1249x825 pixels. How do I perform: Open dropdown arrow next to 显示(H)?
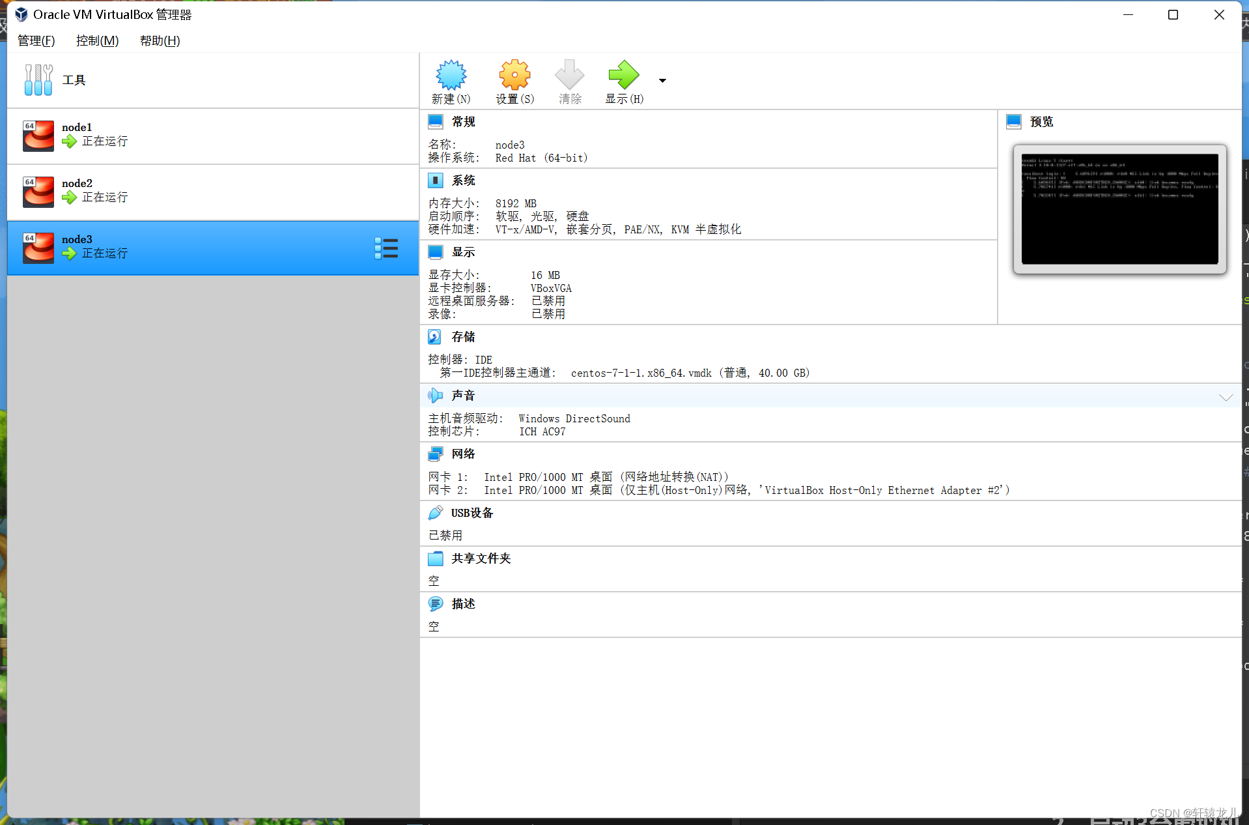click(x=662, y=81)
